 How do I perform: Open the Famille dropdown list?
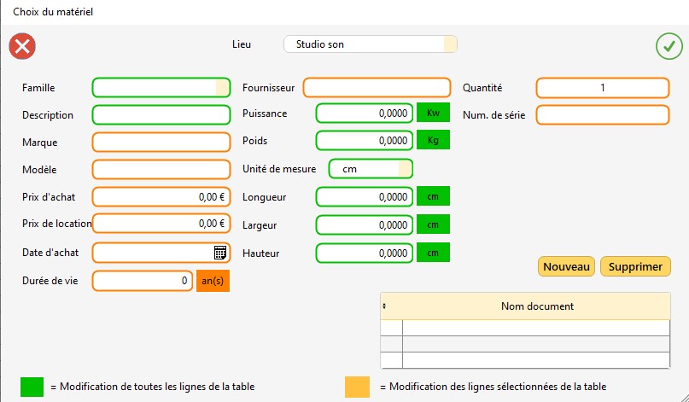click(x=222, y=88)
